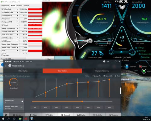Open the Radeon Settings help icon

[x=104, y=61]
